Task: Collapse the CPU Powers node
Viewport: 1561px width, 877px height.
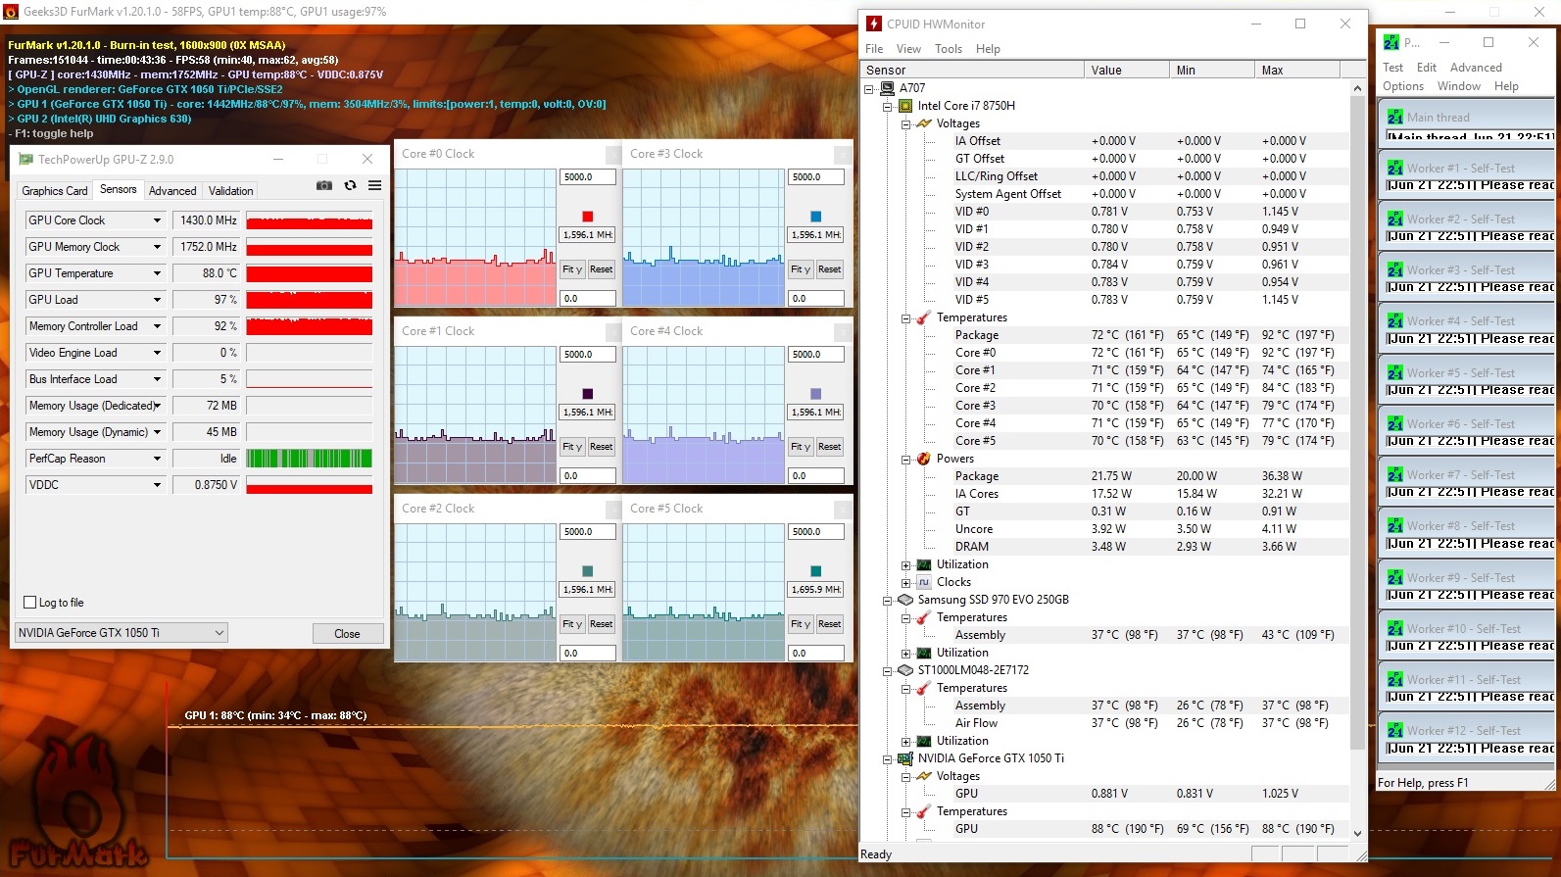Action: tap(906, 459)
